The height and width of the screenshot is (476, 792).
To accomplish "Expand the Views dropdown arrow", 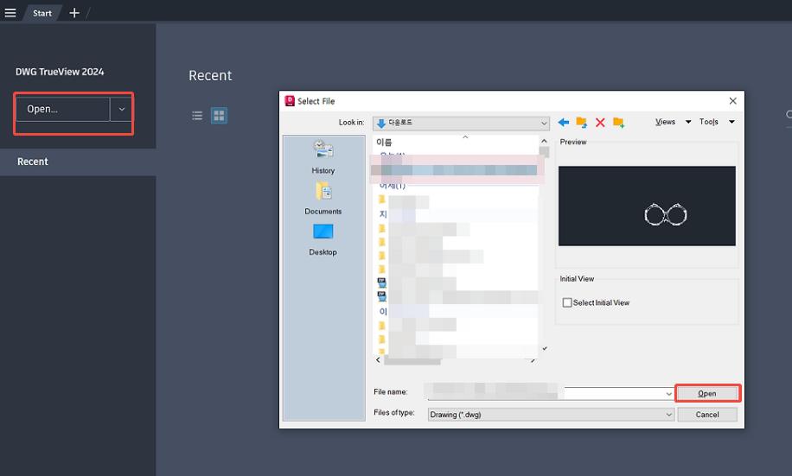I will click(688, 122).
